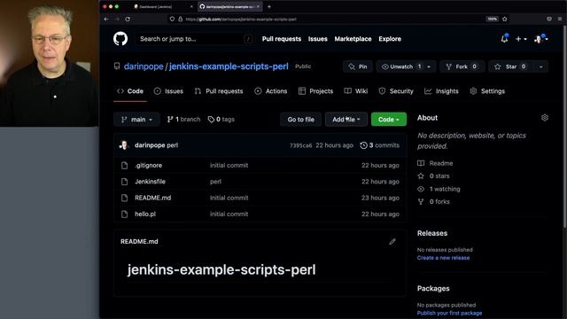Bookmark the page with the star icon
The width and height of the screenshot is (567, 319).
point(505,19)
